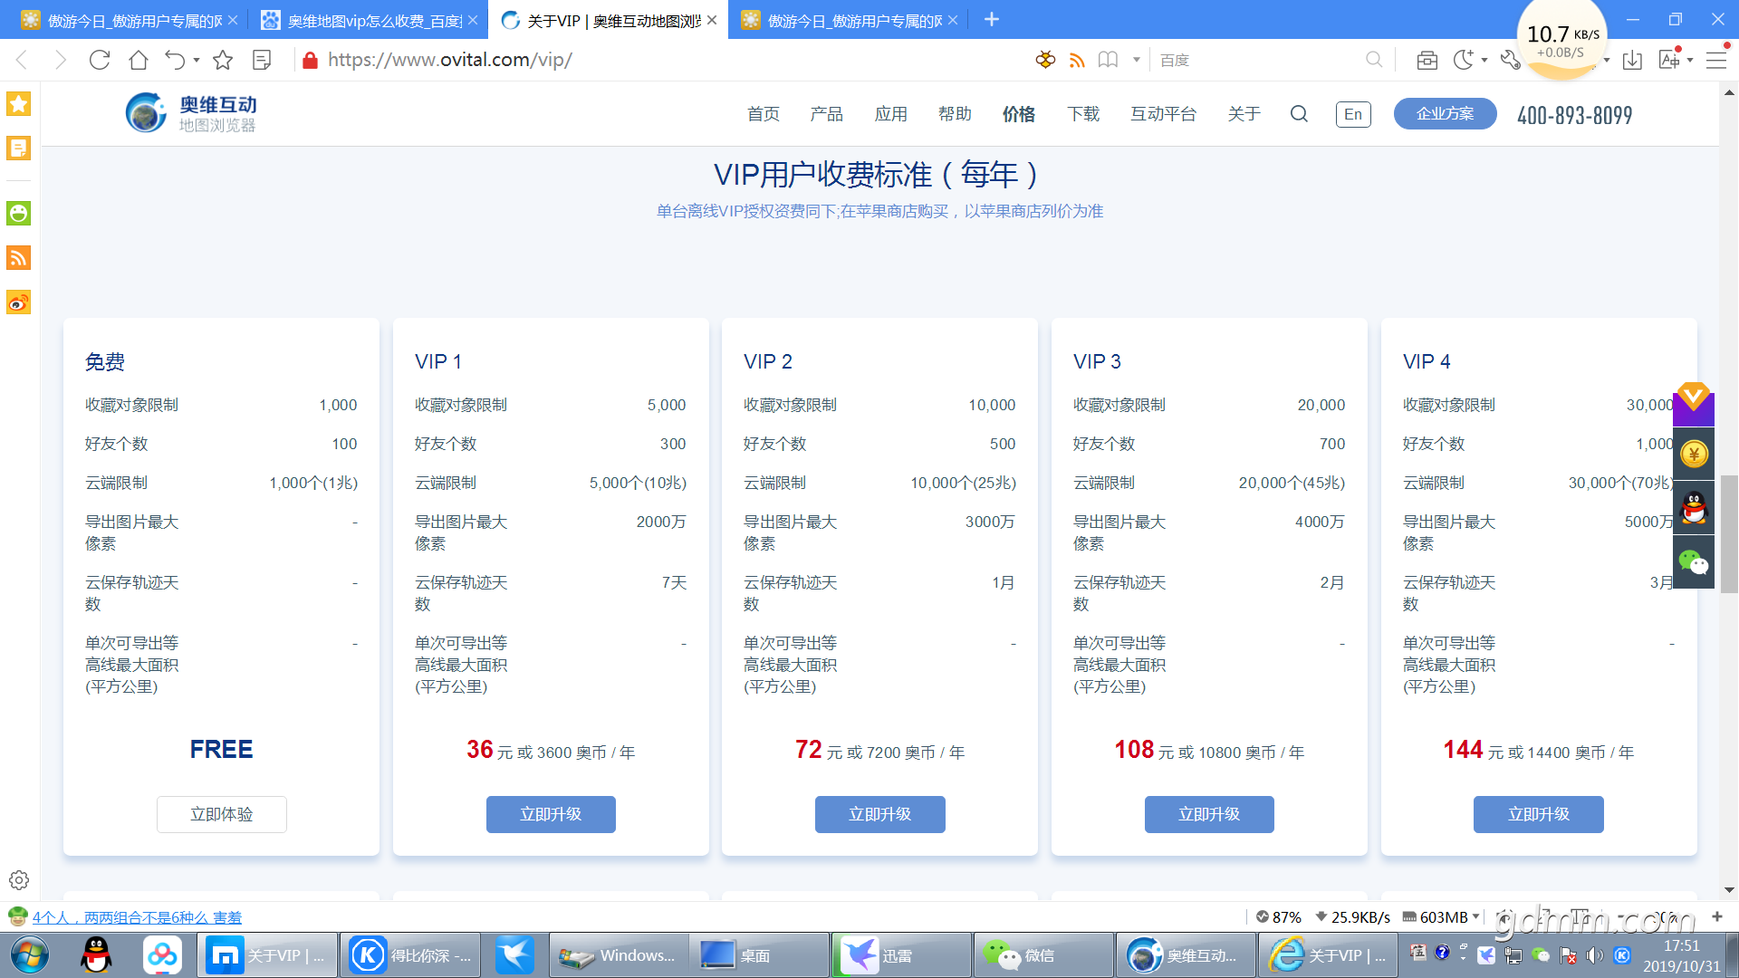Switch language with the En button
This screenshot has height=978, width=1739.
tap(1353, 114)
